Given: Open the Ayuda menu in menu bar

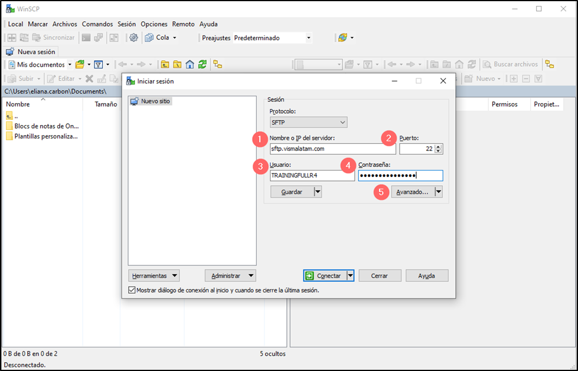Looking at the screenshot, I should (208, 24).
